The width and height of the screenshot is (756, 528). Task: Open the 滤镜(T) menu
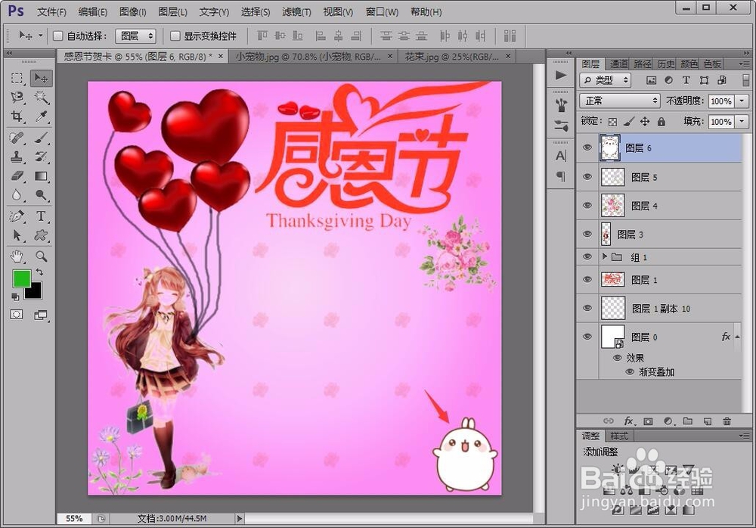tap(296, 11)
